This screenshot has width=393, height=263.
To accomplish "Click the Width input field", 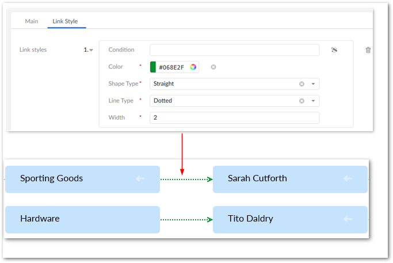I will click(x=234, y=117).
